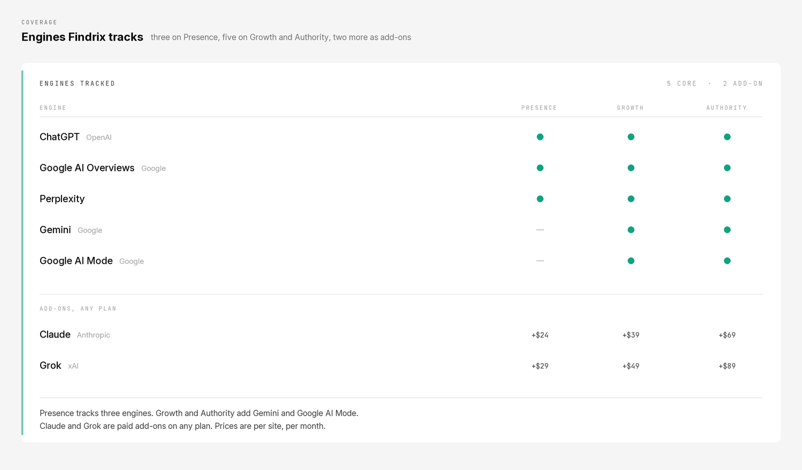
Task: Select the Google AI Mode engine name
Action: click(x=76, y=261)
